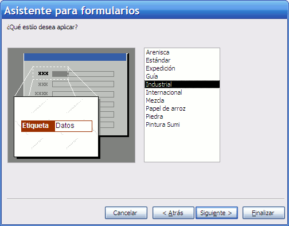The height and width of the screenshot is (226, 289).
Task: Pick the Expedición style option
Action: (x=182, y=68)
